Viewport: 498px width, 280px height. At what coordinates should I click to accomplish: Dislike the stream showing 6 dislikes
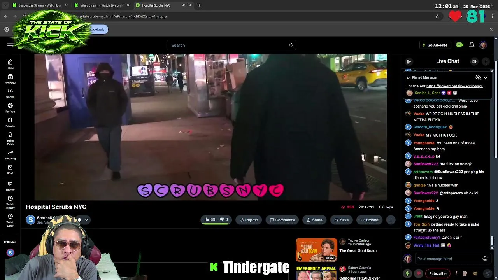pos(224,220)
